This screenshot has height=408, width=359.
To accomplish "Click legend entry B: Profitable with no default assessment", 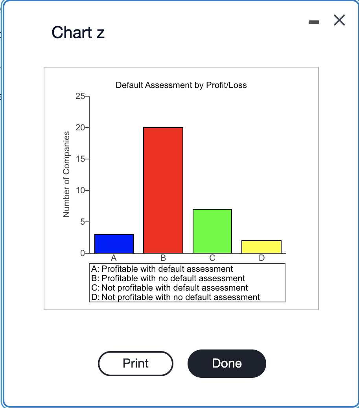I will point(167,278).
